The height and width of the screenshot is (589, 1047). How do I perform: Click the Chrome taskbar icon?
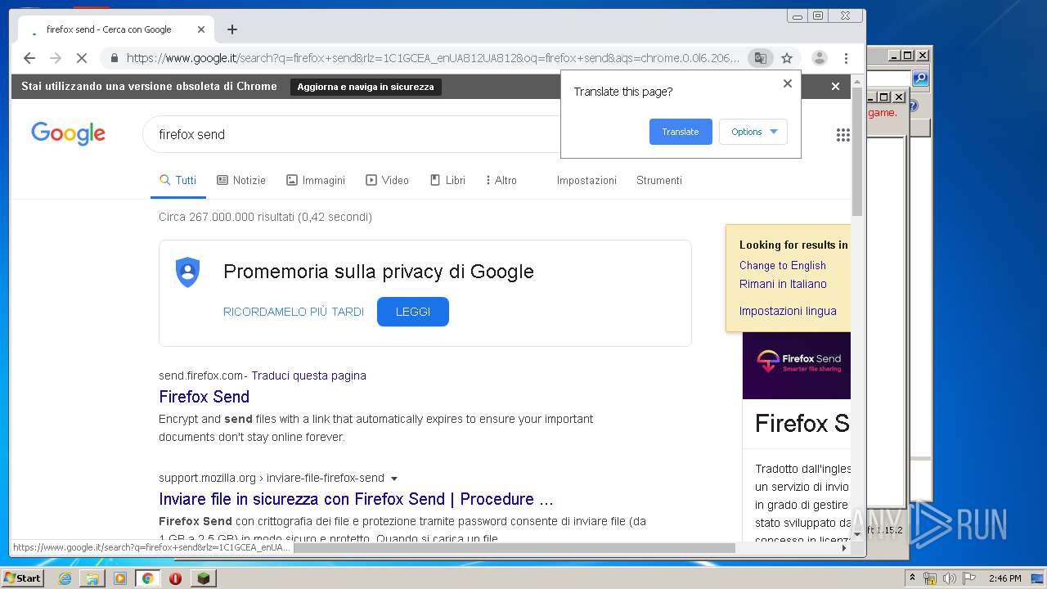tap(147, 578)
